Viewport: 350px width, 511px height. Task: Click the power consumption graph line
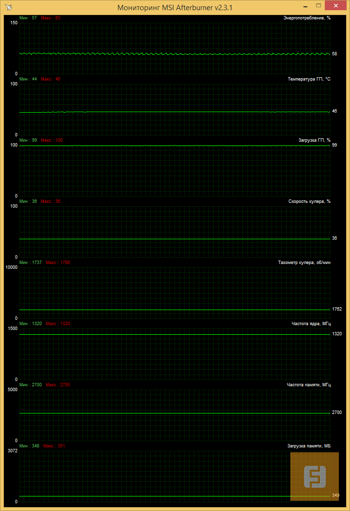coord(175,54)
